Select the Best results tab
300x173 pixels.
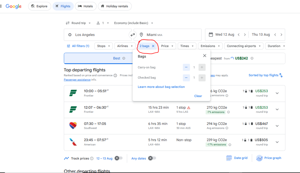(98, 58)
